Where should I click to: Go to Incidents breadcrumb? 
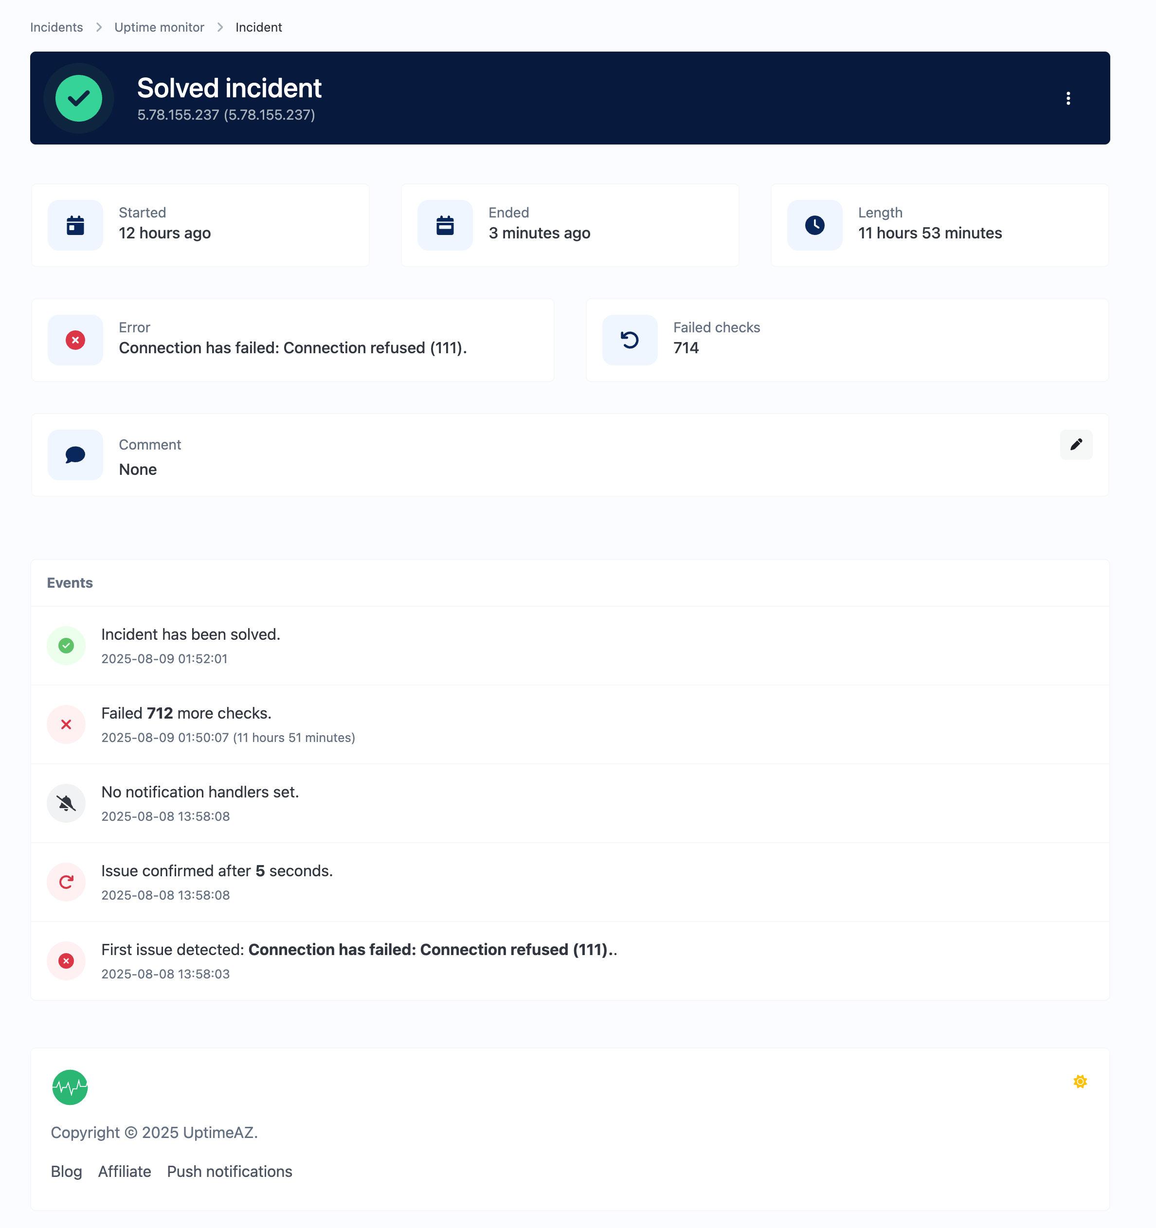pyautogui.click(x=56, y=27)
